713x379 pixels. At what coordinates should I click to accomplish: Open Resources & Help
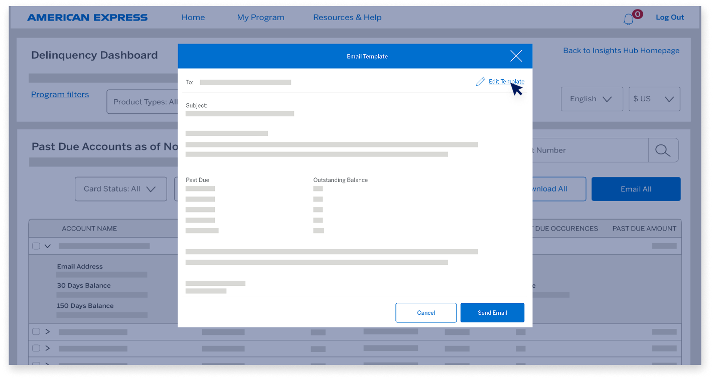(x=347, y=17)
